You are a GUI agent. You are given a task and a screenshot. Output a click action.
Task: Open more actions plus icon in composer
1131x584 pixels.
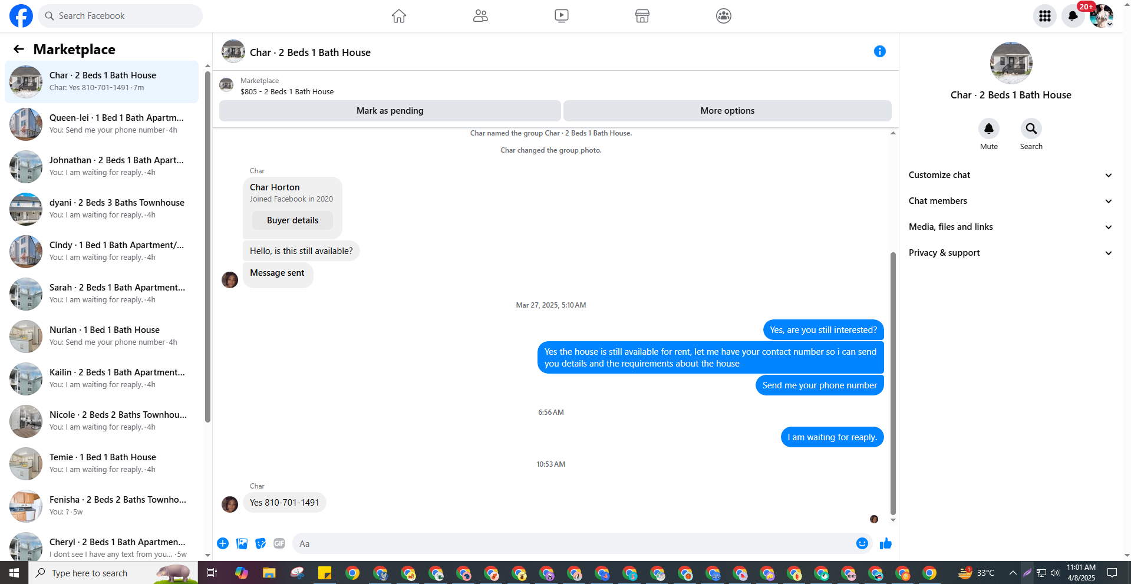click(x=223, y=543)
